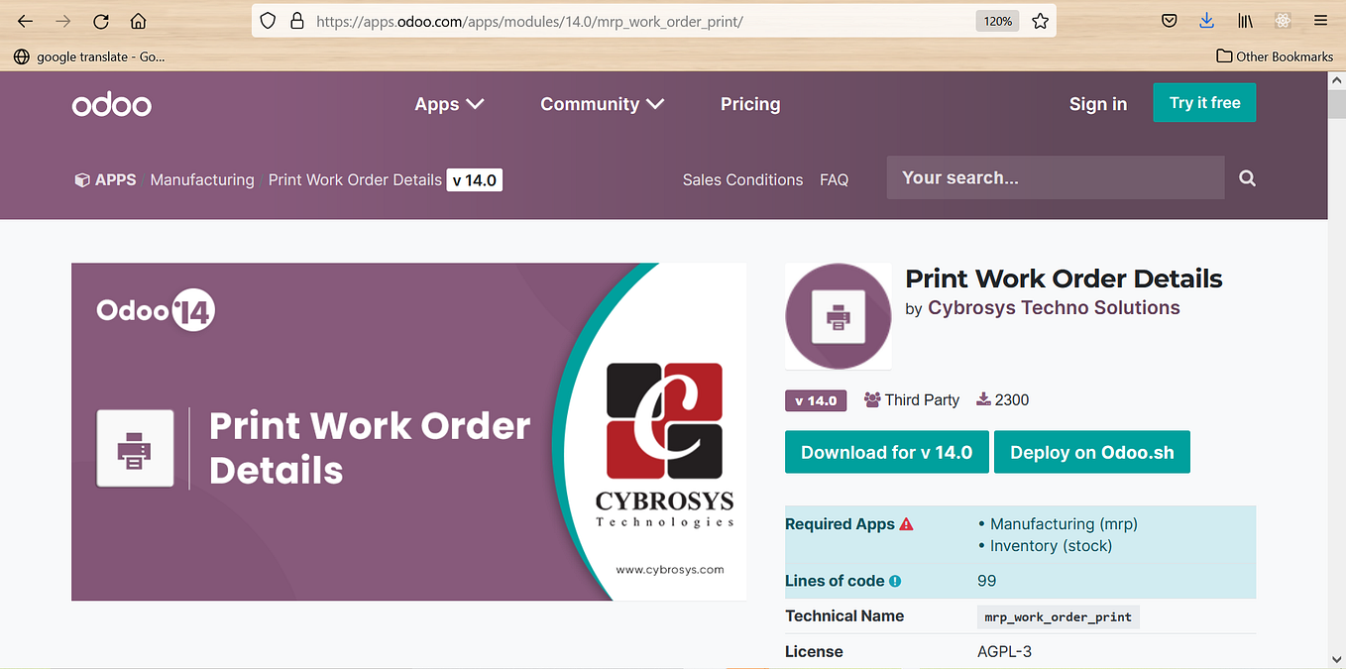
Task: Expand the Apps navigation dropdown
Action: pyautogui.click(x=448, y=103)
